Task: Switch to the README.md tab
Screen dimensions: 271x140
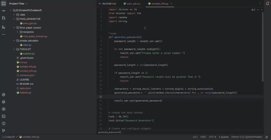Action: click(x=107, y=3)
